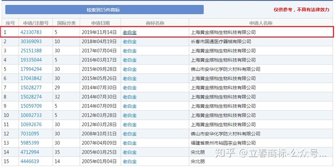
Task: Select date cell 2015年05月26日
Action: pos(99,78)
